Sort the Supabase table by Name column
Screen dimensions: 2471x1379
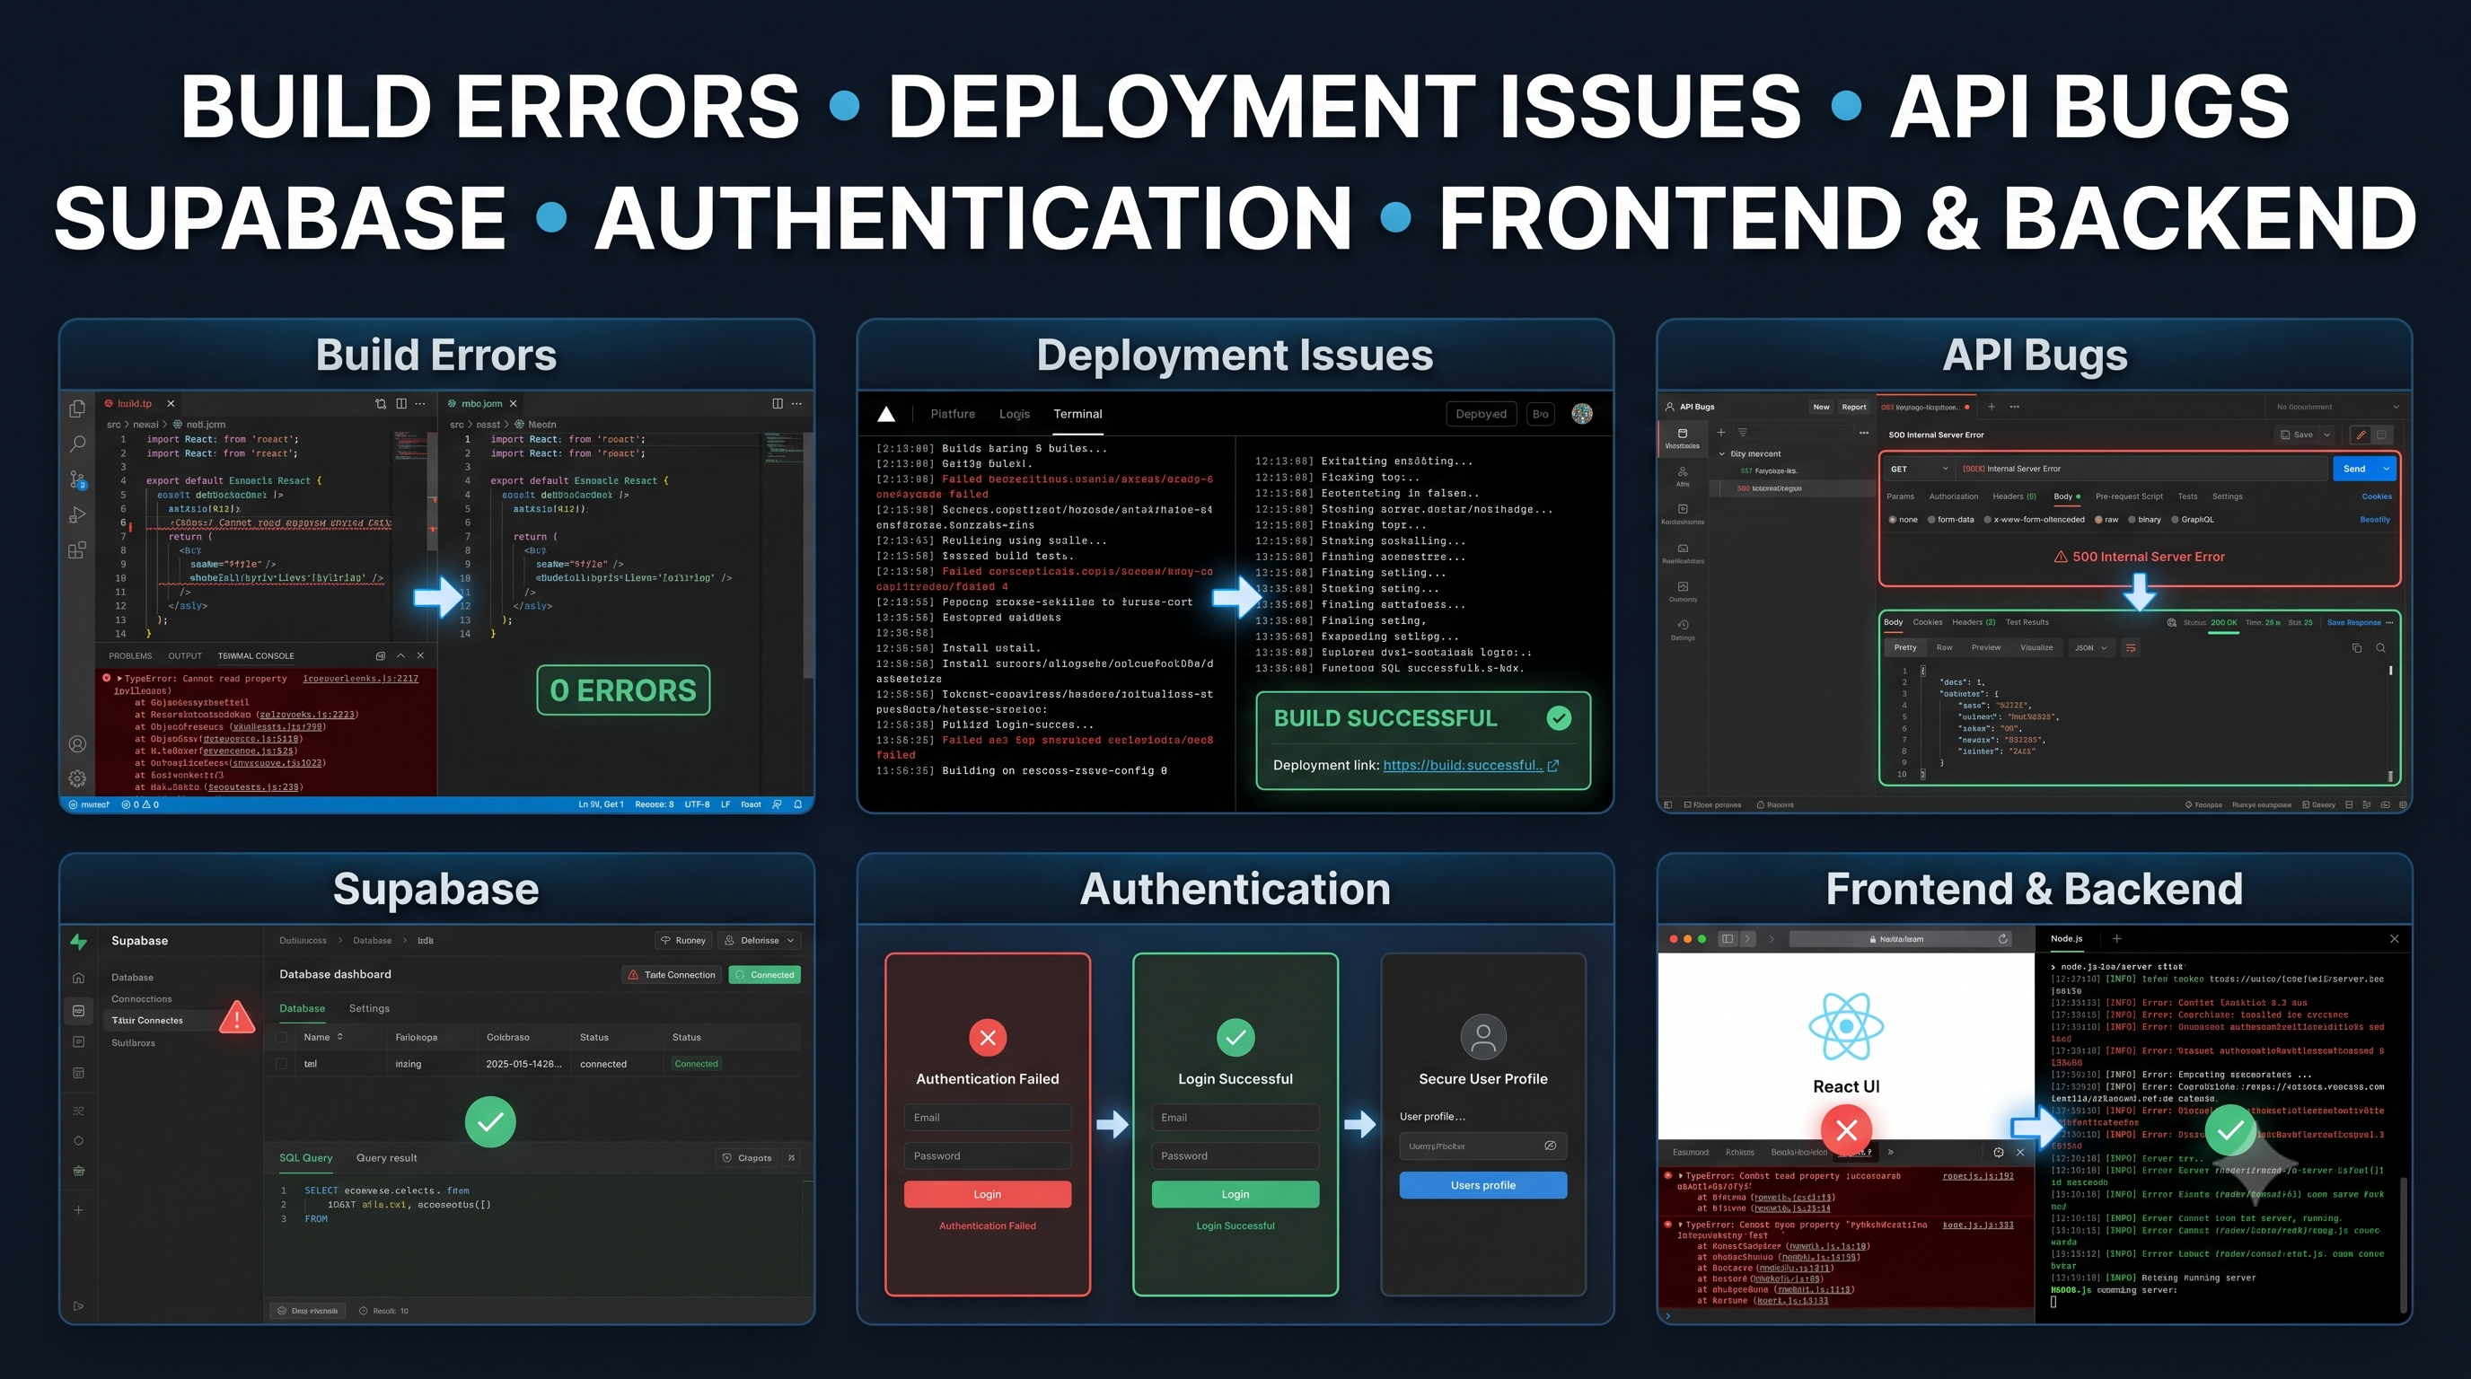click(339, 1037)
